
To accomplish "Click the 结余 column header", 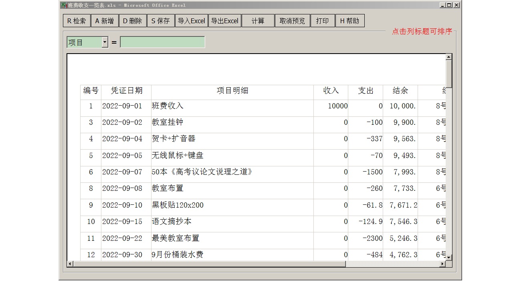I will click(x=400, y=91).
